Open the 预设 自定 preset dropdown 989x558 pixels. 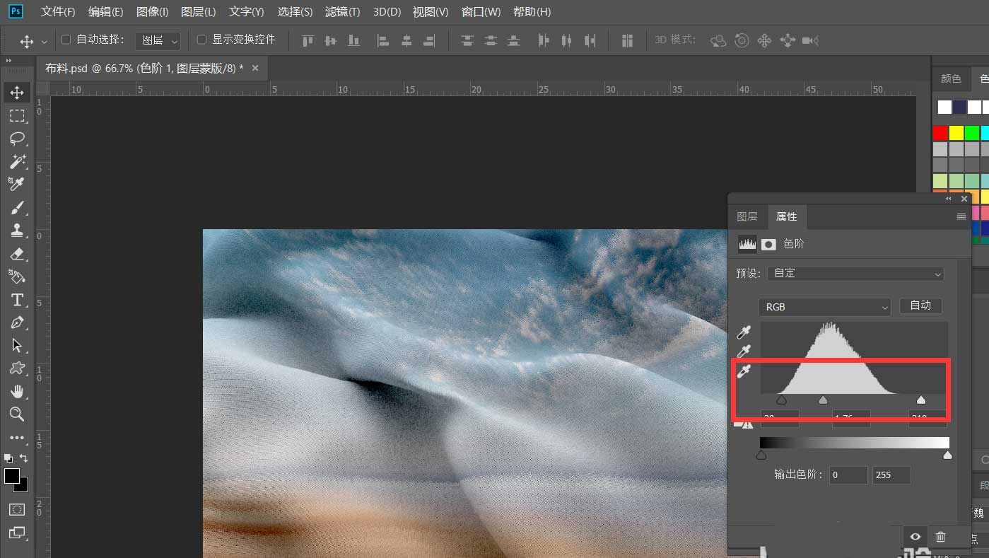click(x=855, y=273)
